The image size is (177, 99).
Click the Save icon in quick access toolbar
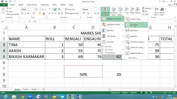click(6, 1)
